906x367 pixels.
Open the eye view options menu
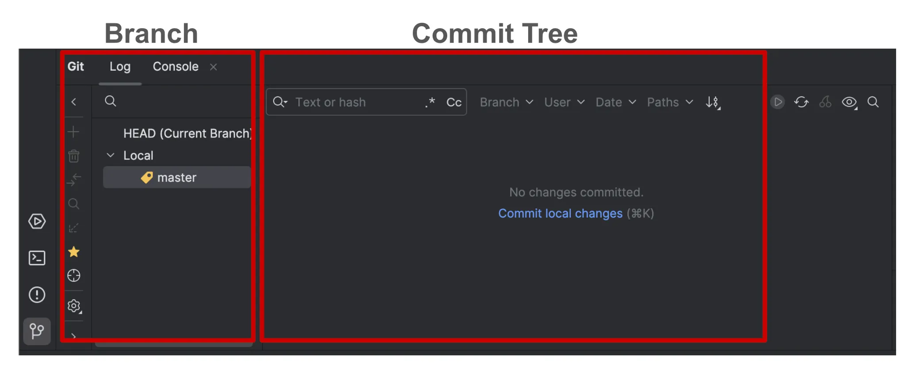[x=849, y=102]
